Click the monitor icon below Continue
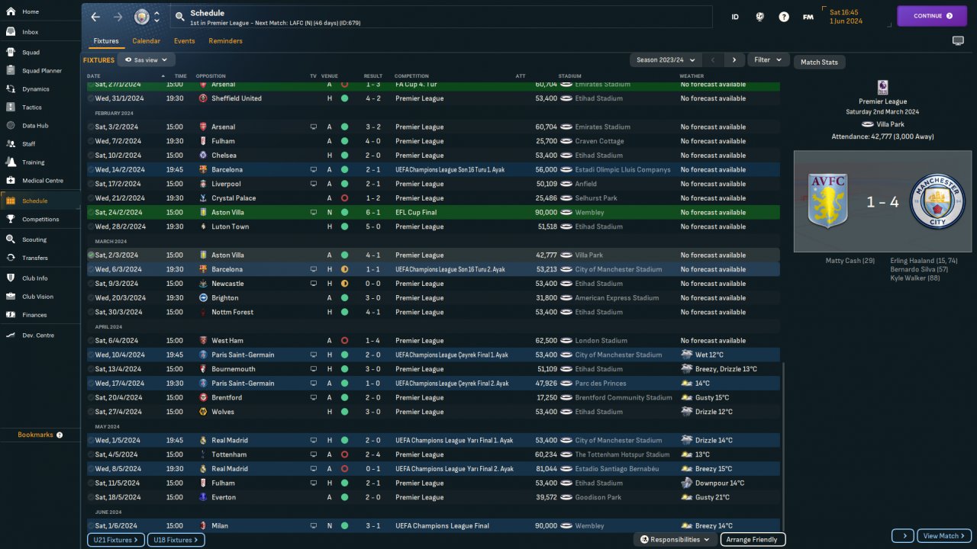Viewport: 977px width, 549px height. coord(958,40)
